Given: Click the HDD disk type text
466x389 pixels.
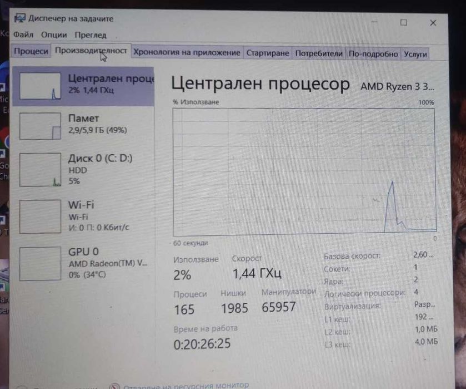Looking at the screenshot, I should click(x=78, y=170).
